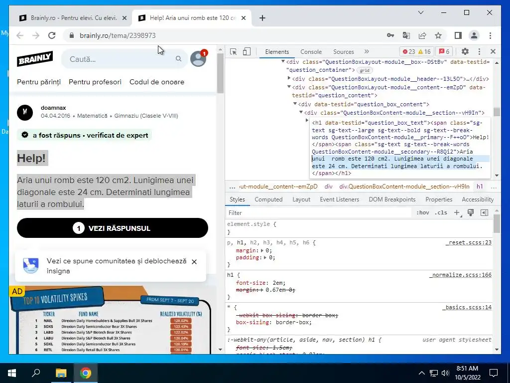The image size is (510, 383).
Task: Open a new browser tab
Action: click(262, 18)
